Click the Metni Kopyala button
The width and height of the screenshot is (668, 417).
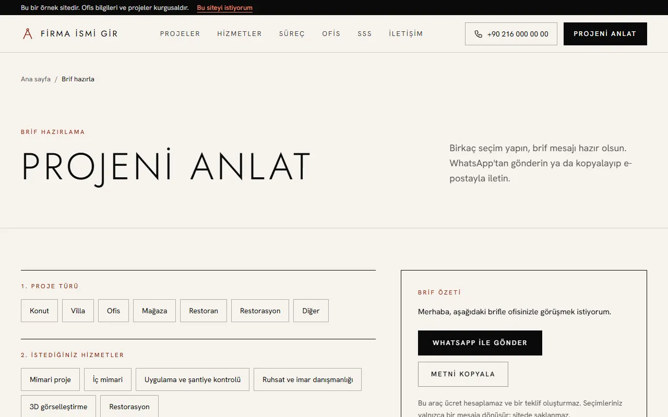[463, 374]
